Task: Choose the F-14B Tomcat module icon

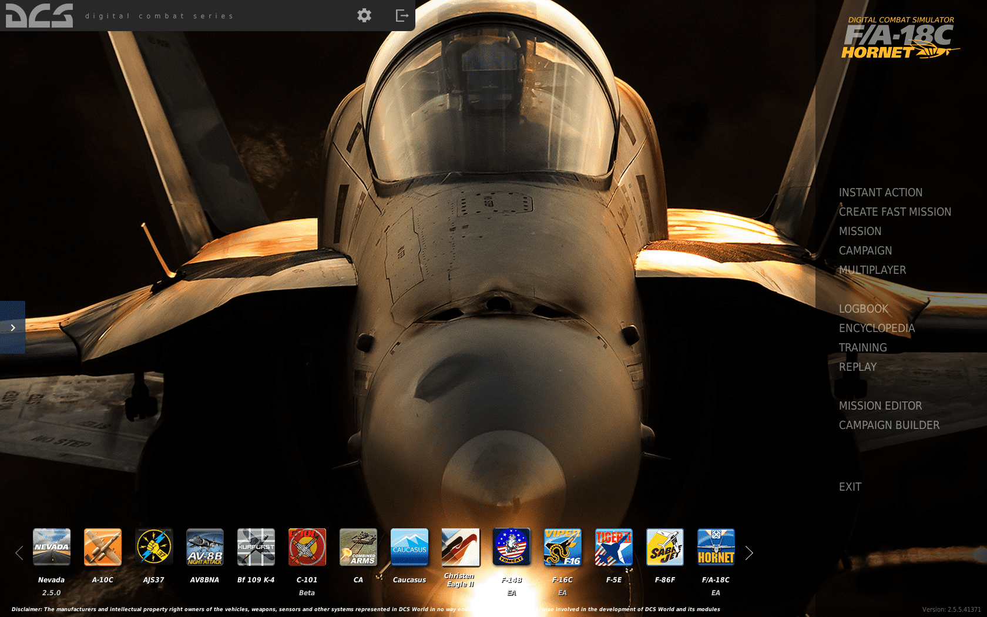Action: (512, 547)
